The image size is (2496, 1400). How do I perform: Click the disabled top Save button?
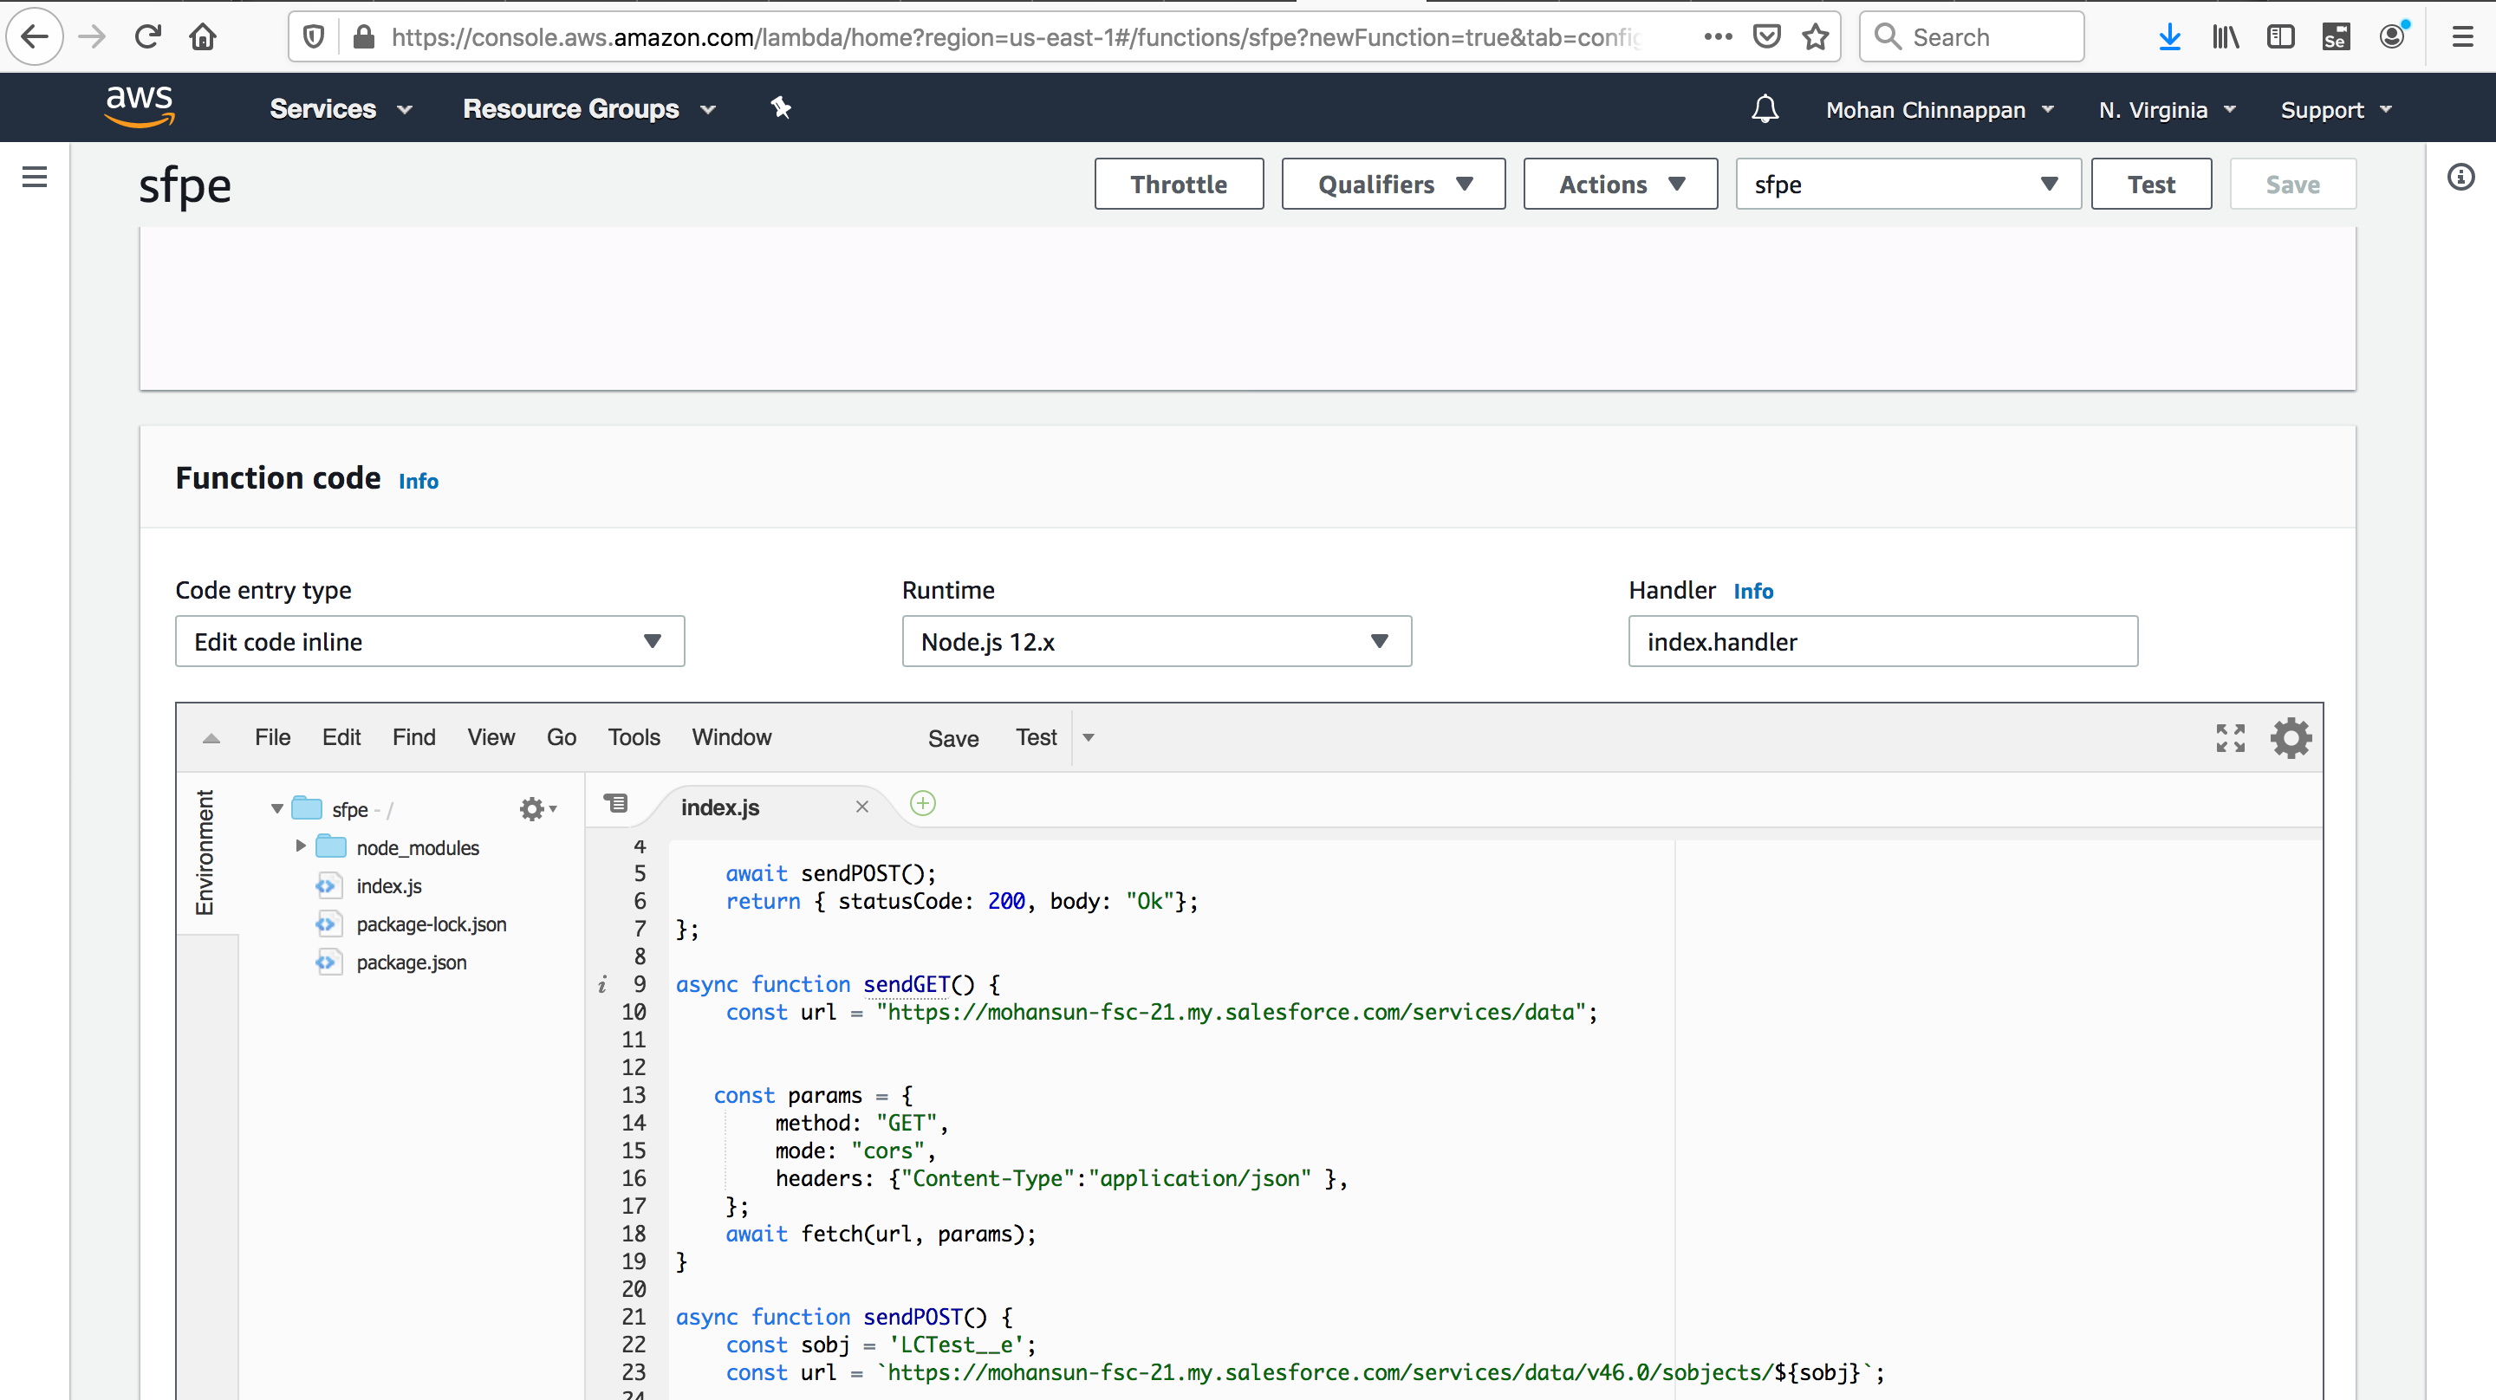coord(2292,184)
